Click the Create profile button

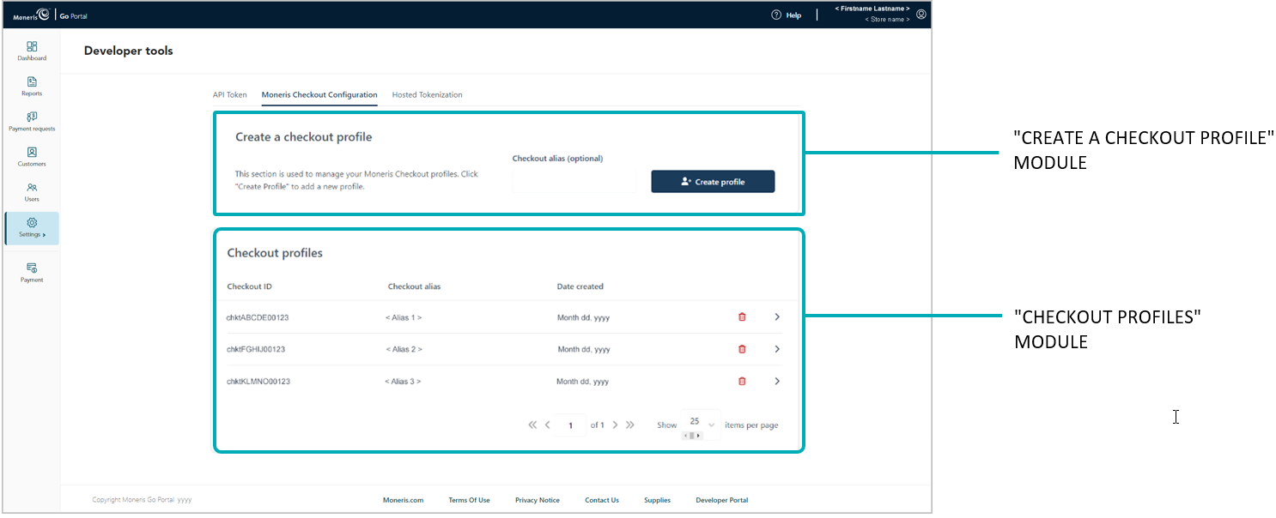click(x=713, y=182)
